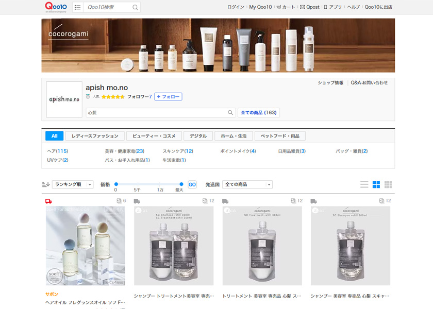Switch to list view layout
The image size is (433, 309).
(364, 184)
